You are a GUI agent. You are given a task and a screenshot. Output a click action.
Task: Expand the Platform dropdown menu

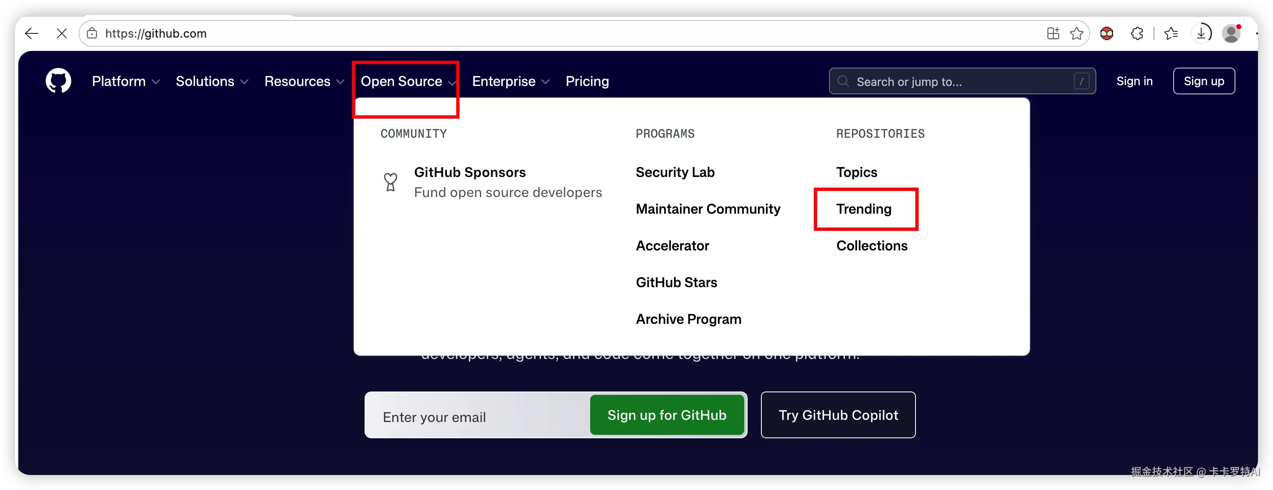pyautogui.click(x=126, y=81)
